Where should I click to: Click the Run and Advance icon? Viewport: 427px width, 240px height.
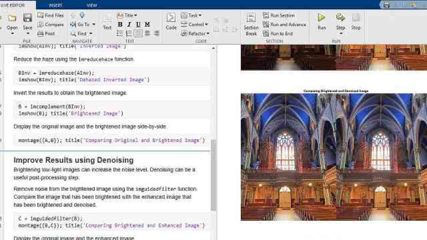click(x=266, y=25)
